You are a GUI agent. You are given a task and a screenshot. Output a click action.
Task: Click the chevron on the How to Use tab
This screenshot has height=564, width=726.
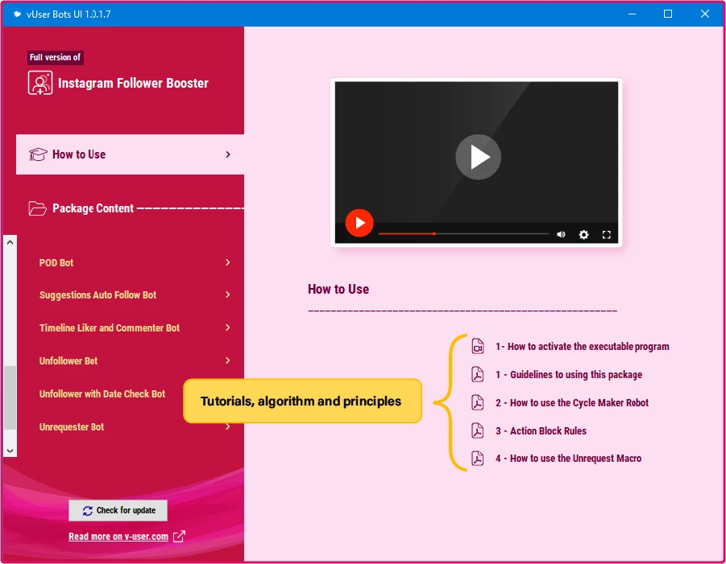228,154
